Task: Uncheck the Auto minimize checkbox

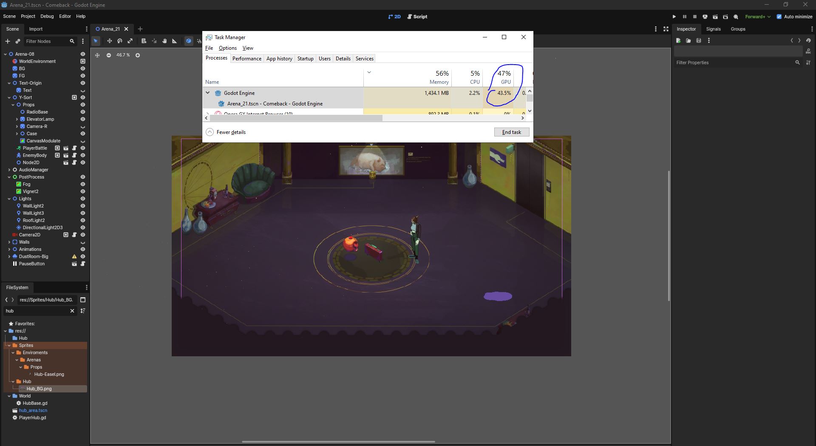Action: point(779,17)
